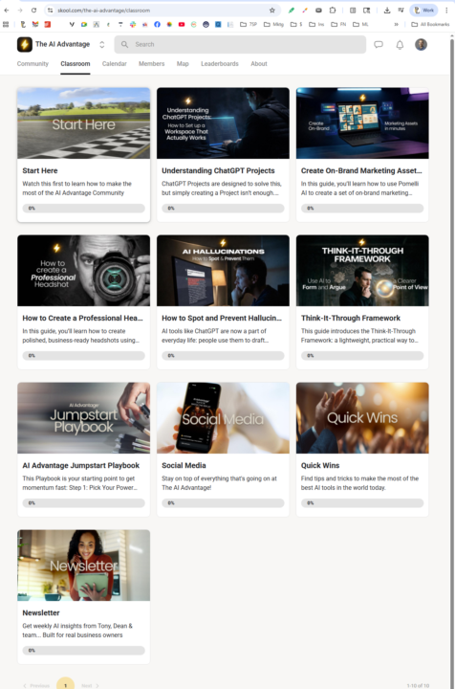The image size is (455, 689).
Task: Switch to the Calendar tab
Action: point(115,64)
